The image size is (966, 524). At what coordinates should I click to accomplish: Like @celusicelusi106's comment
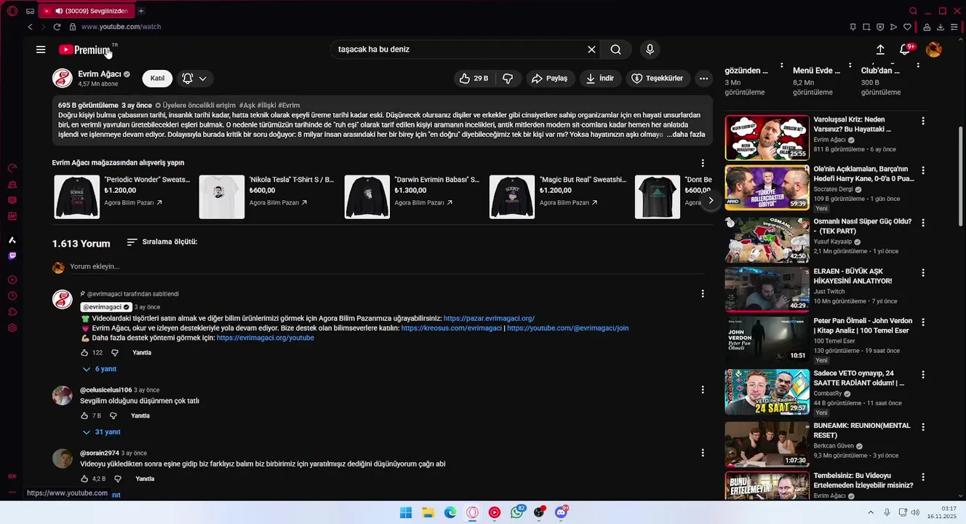pos(84,416)
